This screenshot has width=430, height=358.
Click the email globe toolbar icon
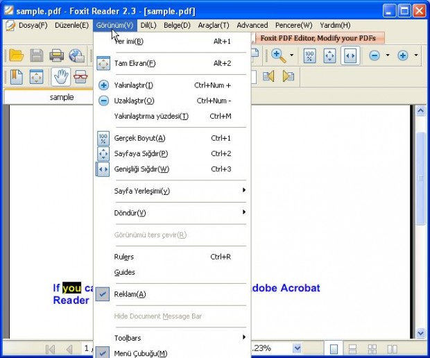[x=76, y=56]
